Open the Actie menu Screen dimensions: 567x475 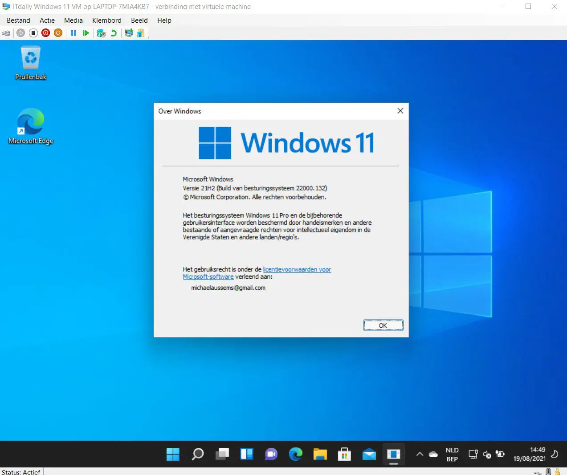[x=47, y=20]
